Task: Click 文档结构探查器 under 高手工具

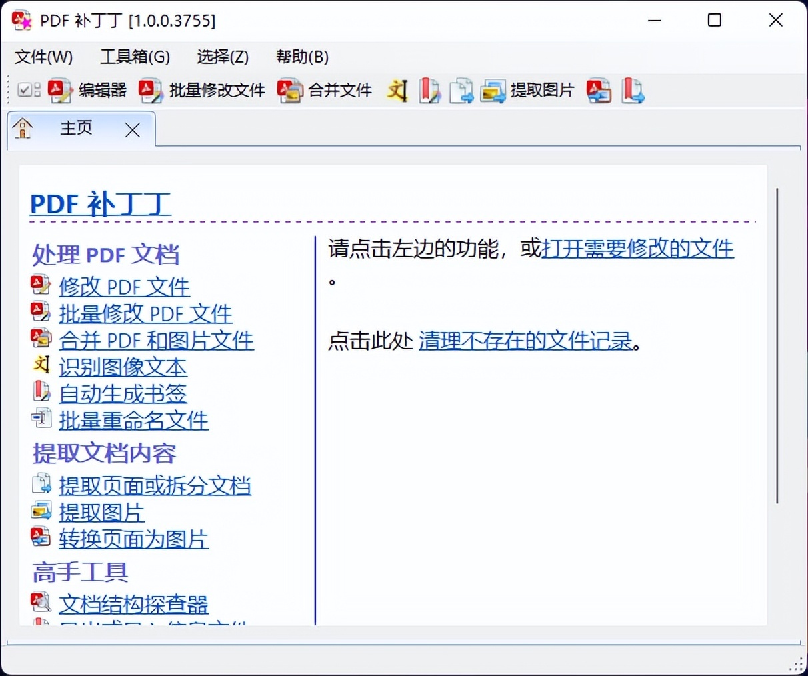Action: [x=133, y=605]
